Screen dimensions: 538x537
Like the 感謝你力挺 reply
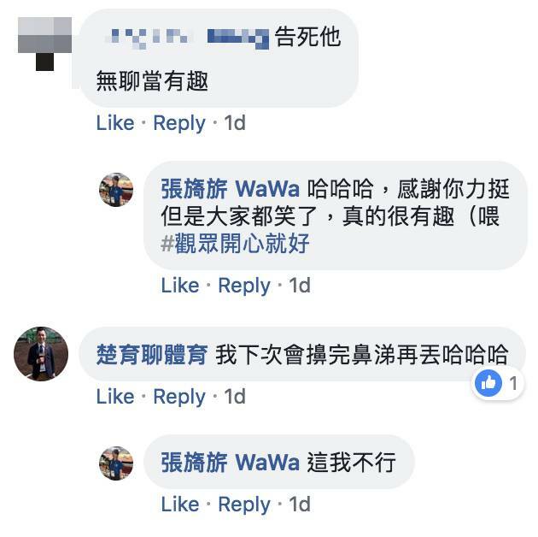click(x=180, y=286)
